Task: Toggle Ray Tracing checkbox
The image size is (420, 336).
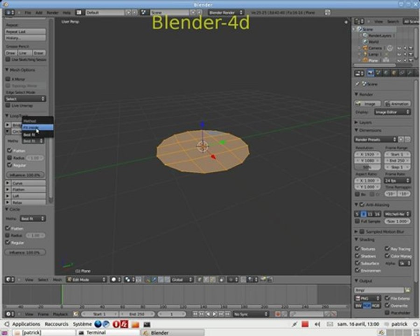Action: tap(387, 248)
